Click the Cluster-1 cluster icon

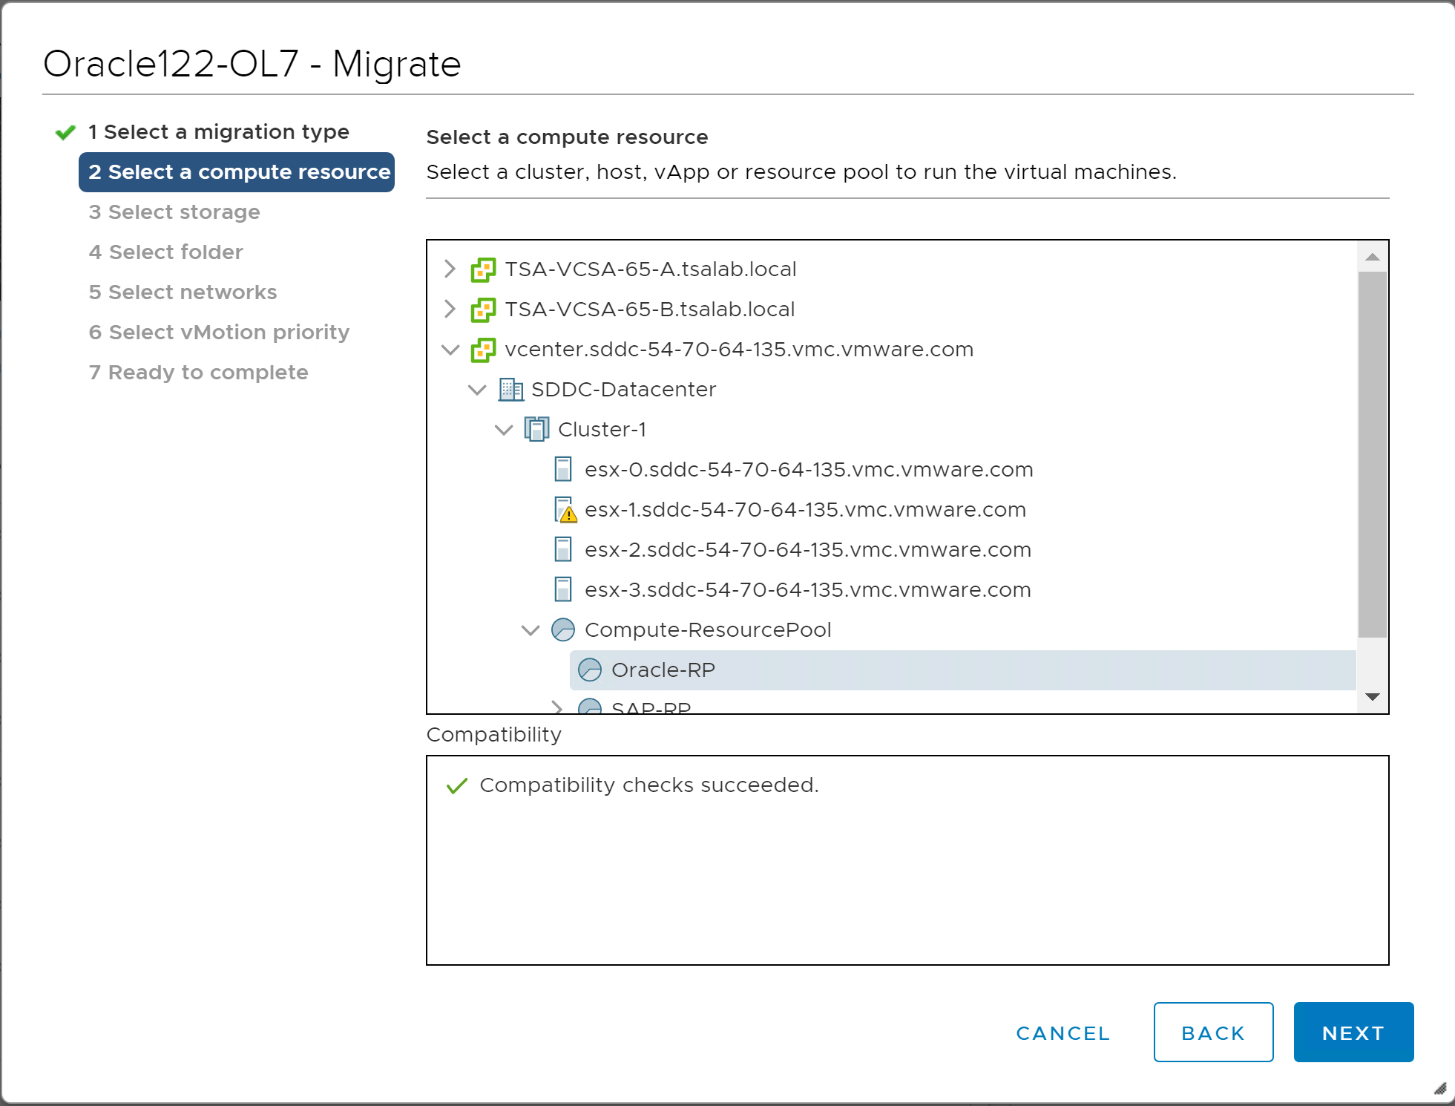coord(536,430)
